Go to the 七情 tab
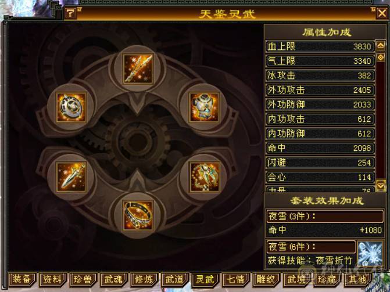Viewport: 390px width, 292px height. click(235, 279)
